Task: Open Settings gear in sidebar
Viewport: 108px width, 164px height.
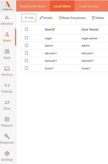Action: [x=7, y=154]
